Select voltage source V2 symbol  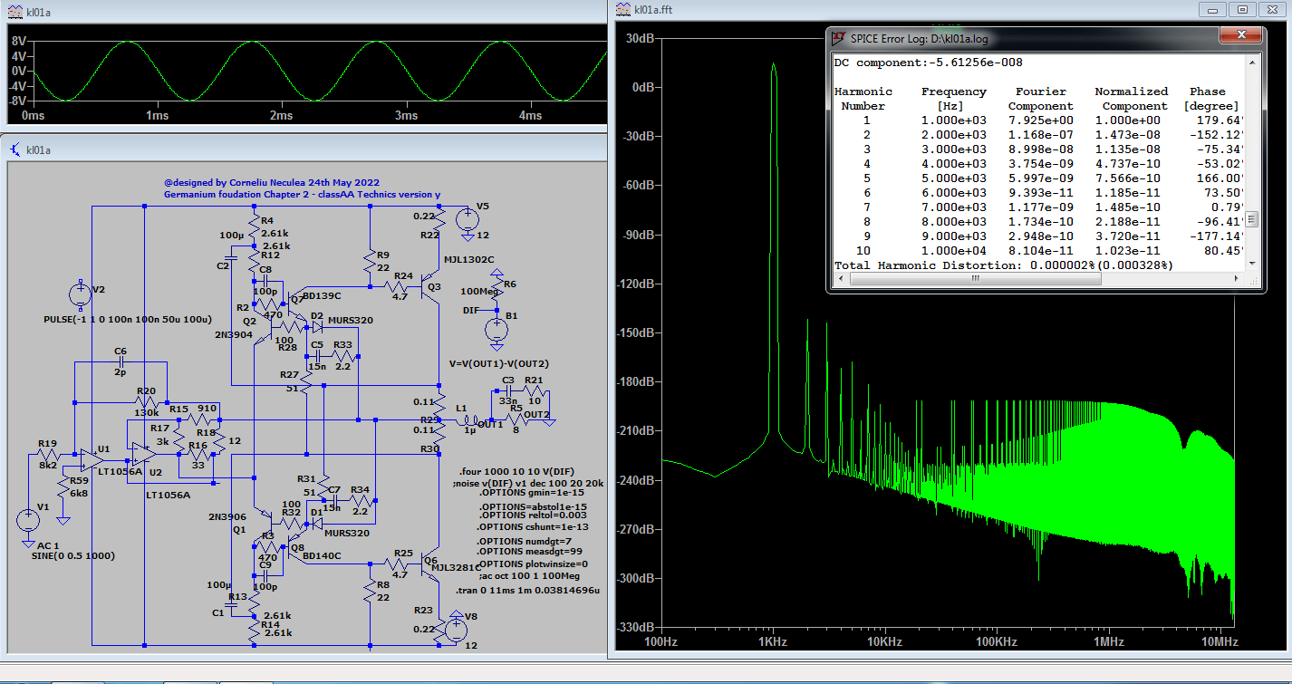pyautogui.click(x=81, y=294)
